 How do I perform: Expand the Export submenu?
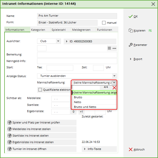(131, 59)
